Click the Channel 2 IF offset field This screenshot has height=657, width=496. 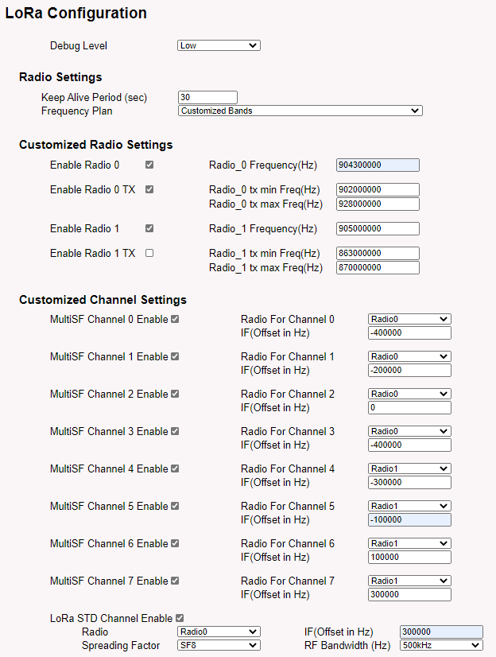coord(409,408)
